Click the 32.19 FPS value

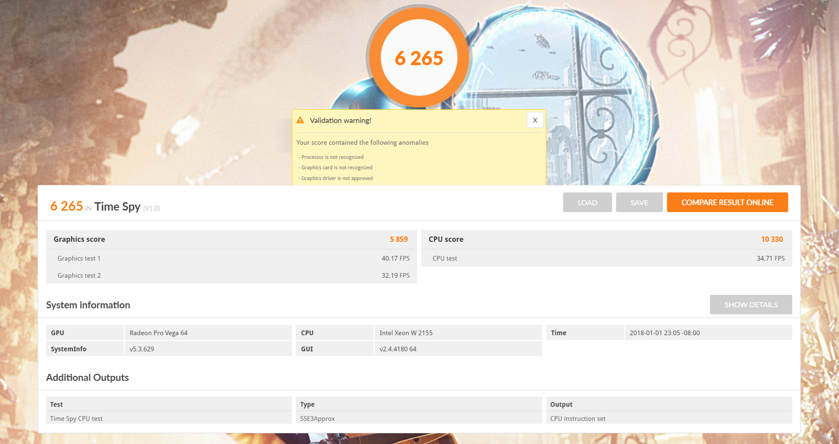tap(395, 275)
